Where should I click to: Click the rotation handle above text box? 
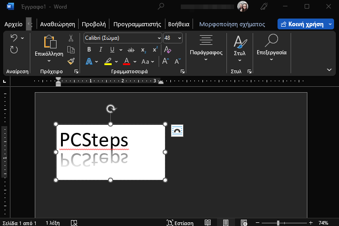pos(111,109)
